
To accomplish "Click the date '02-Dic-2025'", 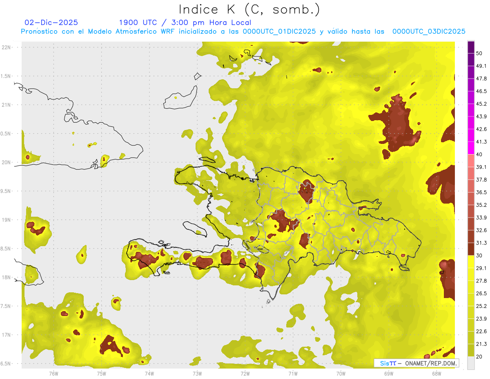I will (51, 22).
